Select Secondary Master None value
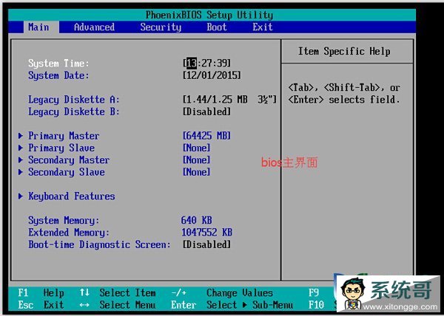This screenshot has height=316, width=444. 197,159
